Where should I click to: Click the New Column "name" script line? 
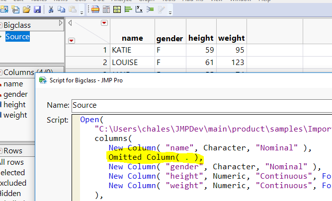tap(210, 148)
